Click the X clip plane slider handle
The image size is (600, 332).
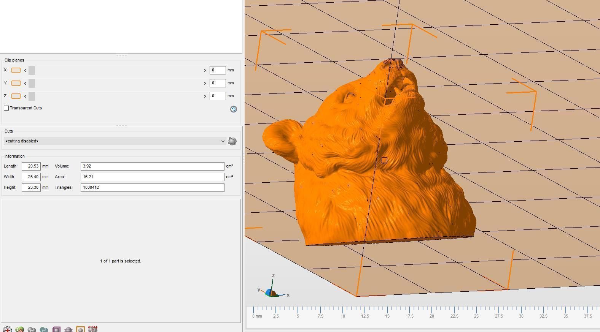tap(32, 70)
